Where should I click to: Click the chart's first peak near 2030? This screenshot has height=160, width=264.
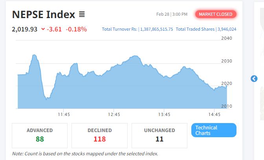coord(34,55)
